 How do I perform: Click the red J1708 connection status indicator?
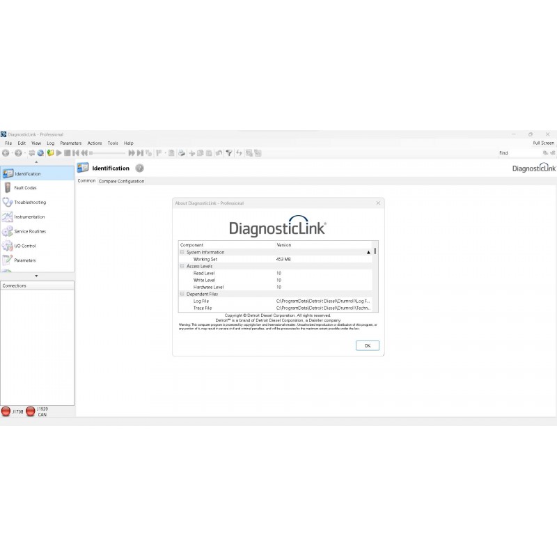click(6, 411)
